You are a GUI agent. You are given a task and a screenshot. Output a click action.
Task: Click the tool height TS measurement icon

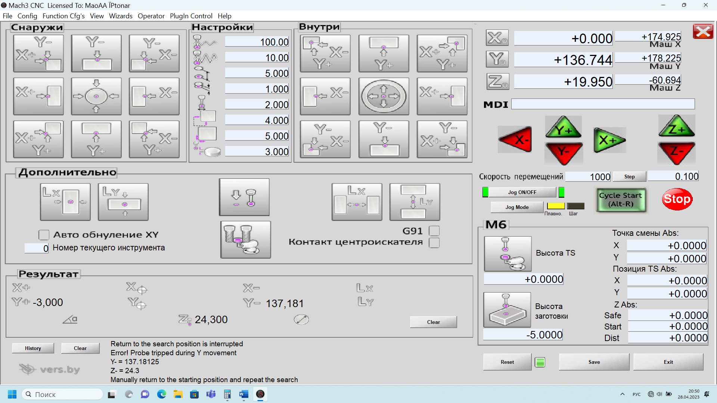click(x=508, y=254)
